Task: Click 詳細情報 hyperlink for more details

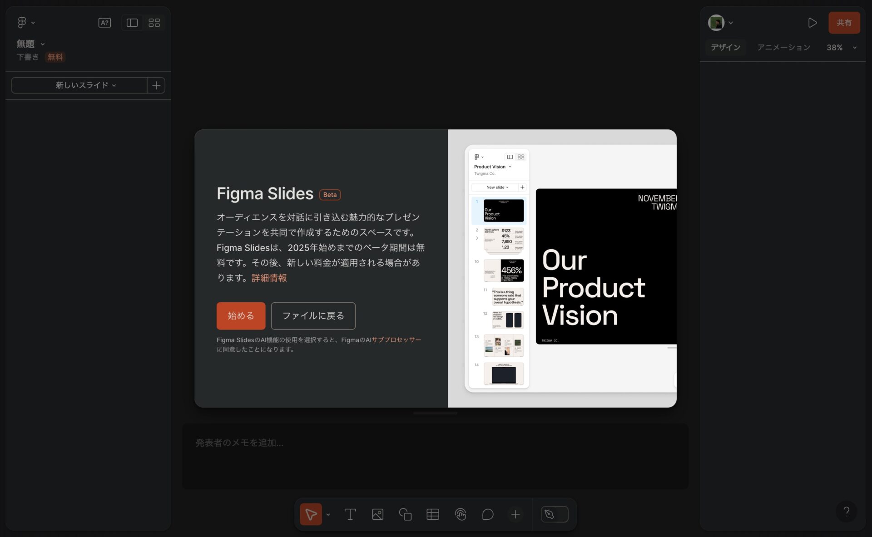Action: click(x=269, y=277)
